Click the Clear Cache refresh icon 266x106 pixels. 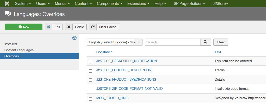click(93, 27)
